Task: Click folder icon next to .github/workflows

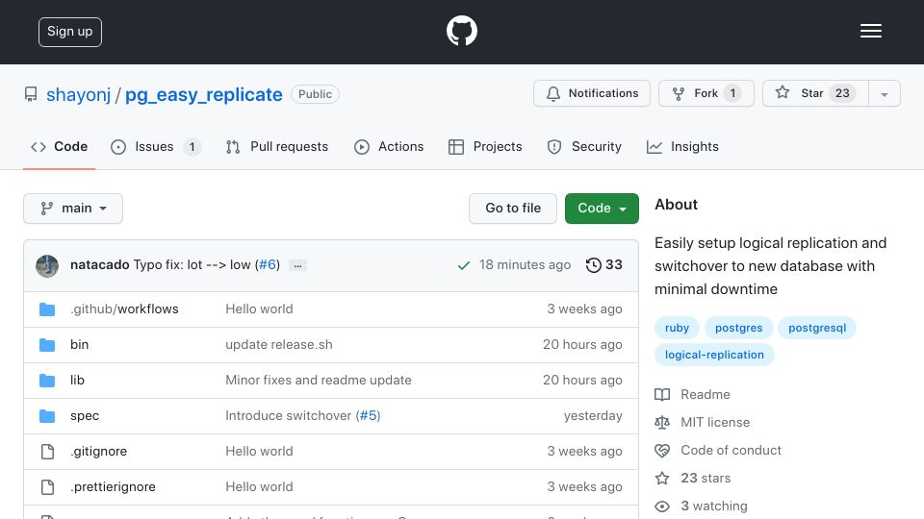Action: click(x=47, y=309)
